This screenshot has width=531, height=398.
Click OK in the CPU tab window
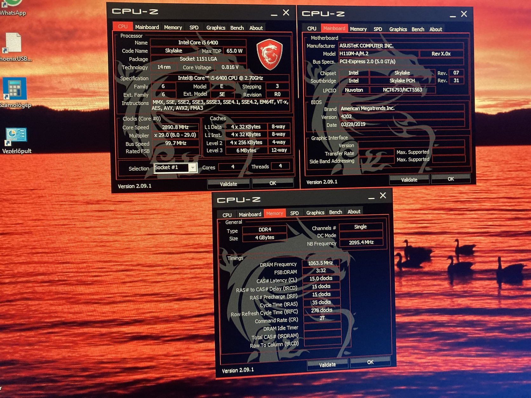pyautogui.click(x=272, y=183)
